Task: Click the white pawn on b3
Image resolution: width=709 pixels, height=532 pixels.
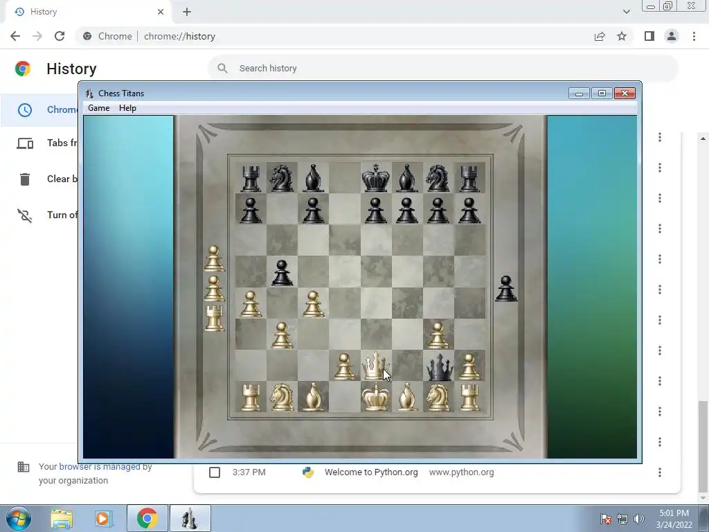Action: click(282, 335)
